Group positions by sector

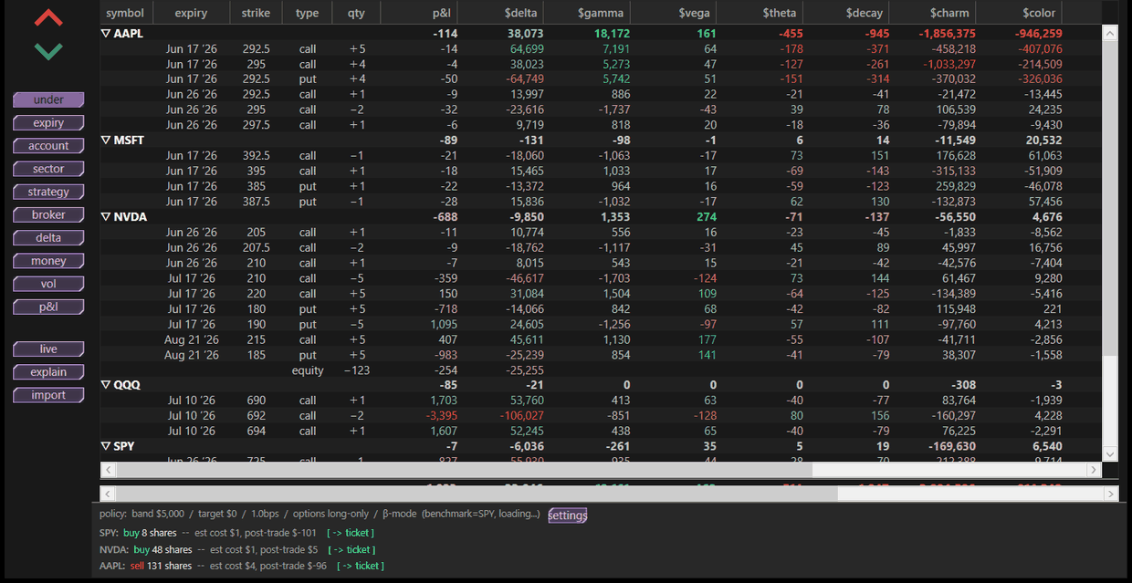click(x=48, y=169)
